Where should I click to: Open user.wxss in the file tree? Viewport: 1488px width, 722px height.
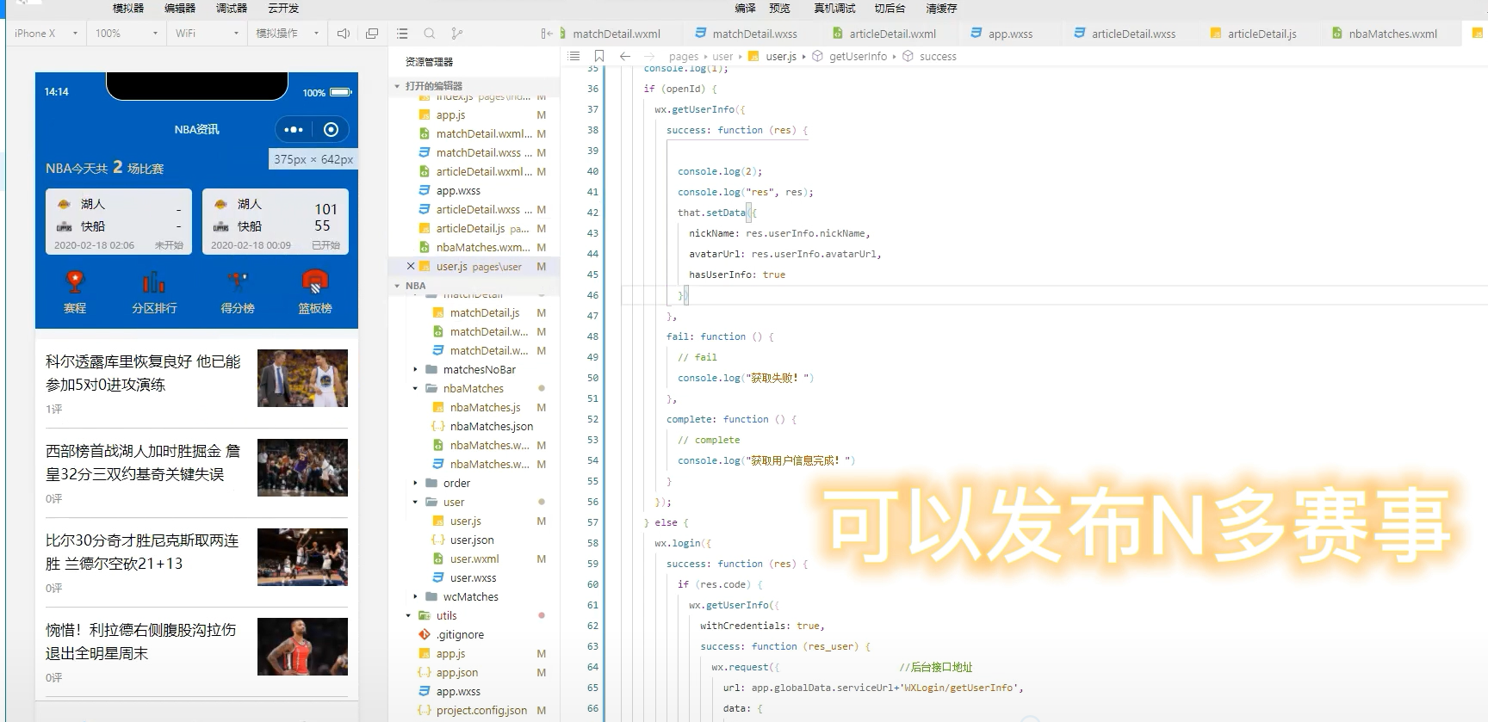click(x=473, y=577)
